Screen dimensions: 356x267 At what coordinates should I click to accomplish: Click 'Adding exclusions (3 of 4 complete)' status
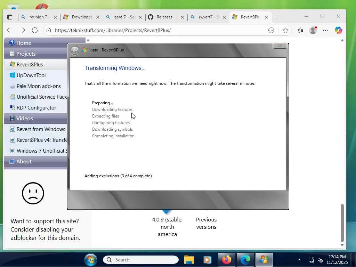(x=118, y=176)
